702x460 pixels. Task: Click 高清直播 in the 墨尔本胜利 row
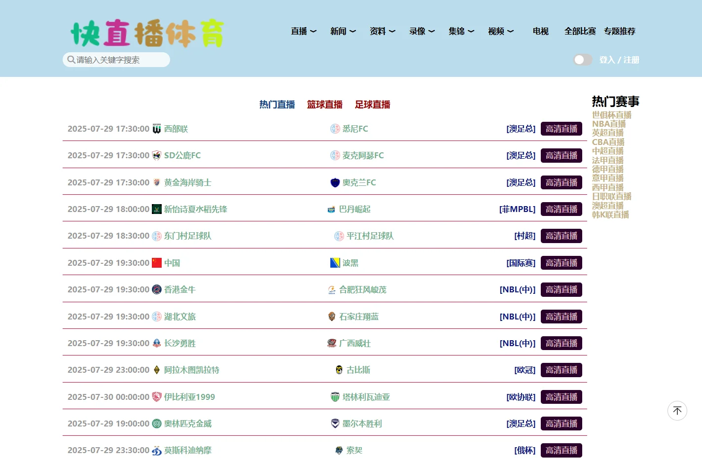click(x=562, y=424)
